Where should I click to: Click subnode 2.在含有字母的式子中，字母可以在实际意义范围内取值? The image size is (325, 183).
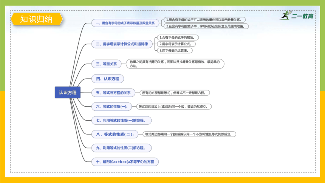click(x=206, y=26)
